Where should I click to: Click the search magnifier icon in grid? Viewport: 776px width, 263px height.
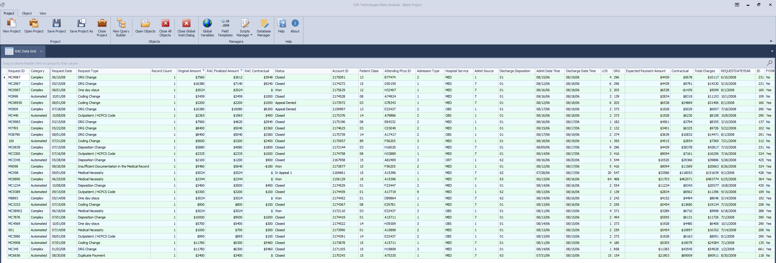[x=769, y=63]
